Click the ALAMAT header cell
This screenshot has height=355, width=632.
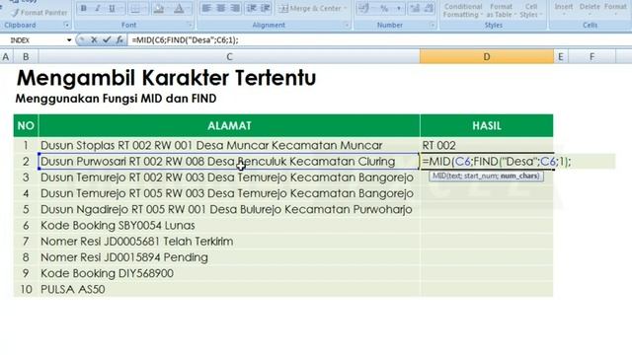tap(229, 125)
